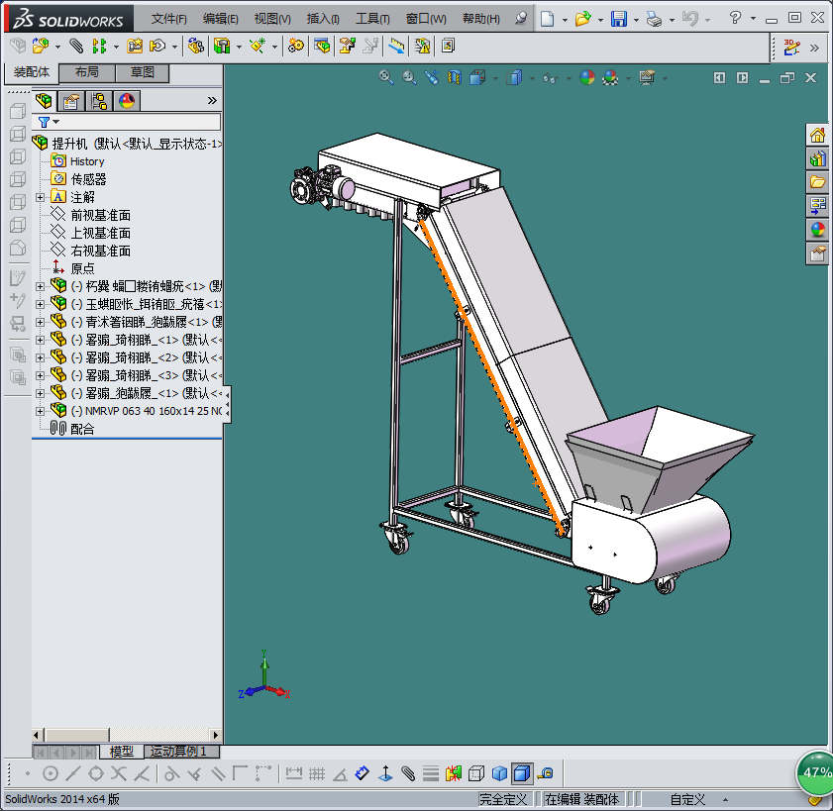This screenshot has height=811, width=833.
Task: Expand first component <1> tree node
Action: click(40, 287)
